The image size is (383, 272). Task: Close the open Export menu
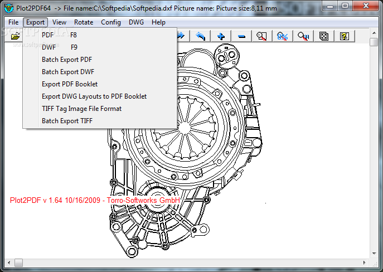36,22
